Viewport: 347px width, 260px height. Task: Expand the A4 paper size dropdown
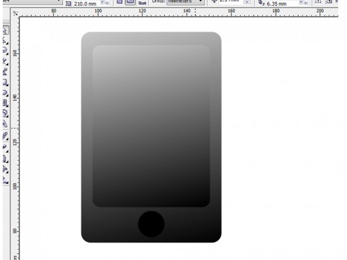(32, 1)
